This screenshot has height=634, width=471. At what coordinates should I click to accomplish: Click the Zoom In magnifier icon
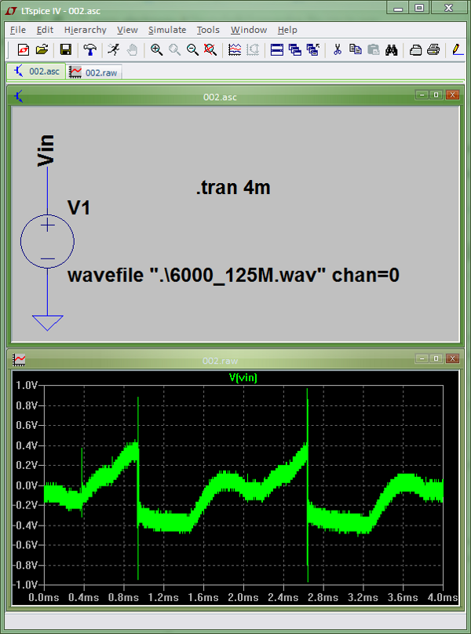point(156,49)
